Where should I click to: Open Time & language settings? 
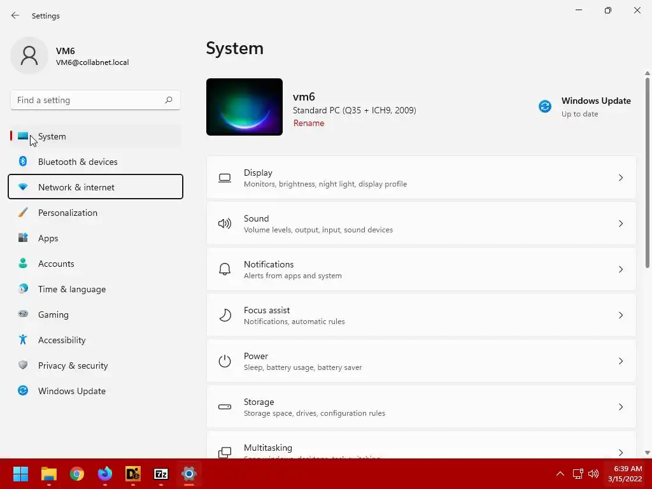pyautogui.click(x=96, y=289)
